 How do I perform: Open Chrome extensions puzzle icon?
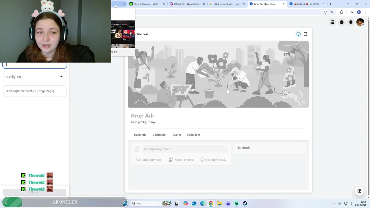341,12
